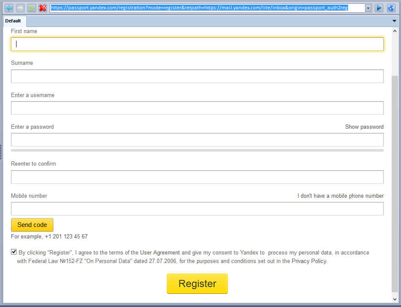
Task: Open the User Agreement link
Action: [160, 253]
